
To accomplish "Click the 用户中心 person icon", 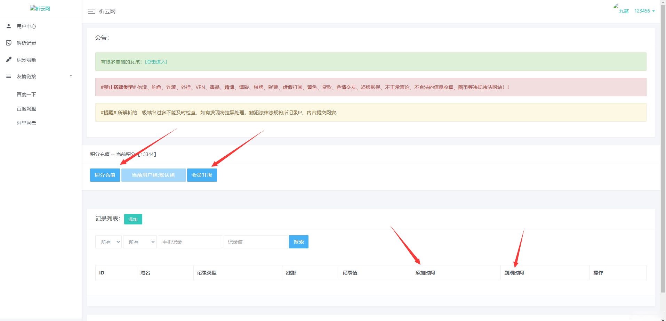I will (x=9, y=26).
